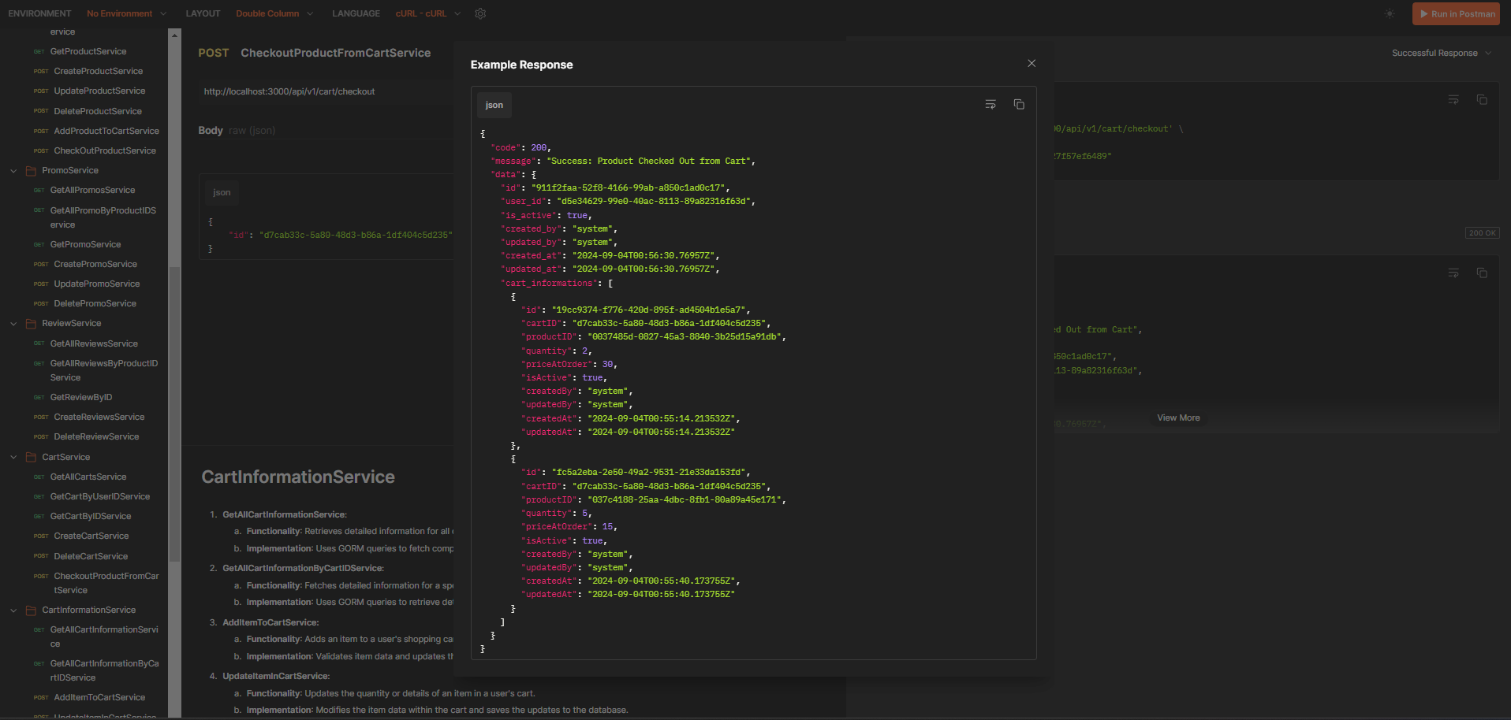Open GetAllCartInformationService request
The width and height of the screenshot is (1511, 720).
click(x=104, y=636)
